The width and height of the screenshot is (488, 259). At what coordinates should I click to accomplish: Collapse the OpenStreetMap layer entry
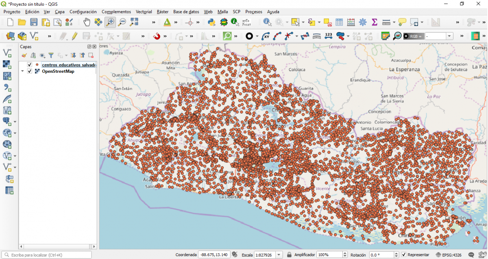[22, 71]
